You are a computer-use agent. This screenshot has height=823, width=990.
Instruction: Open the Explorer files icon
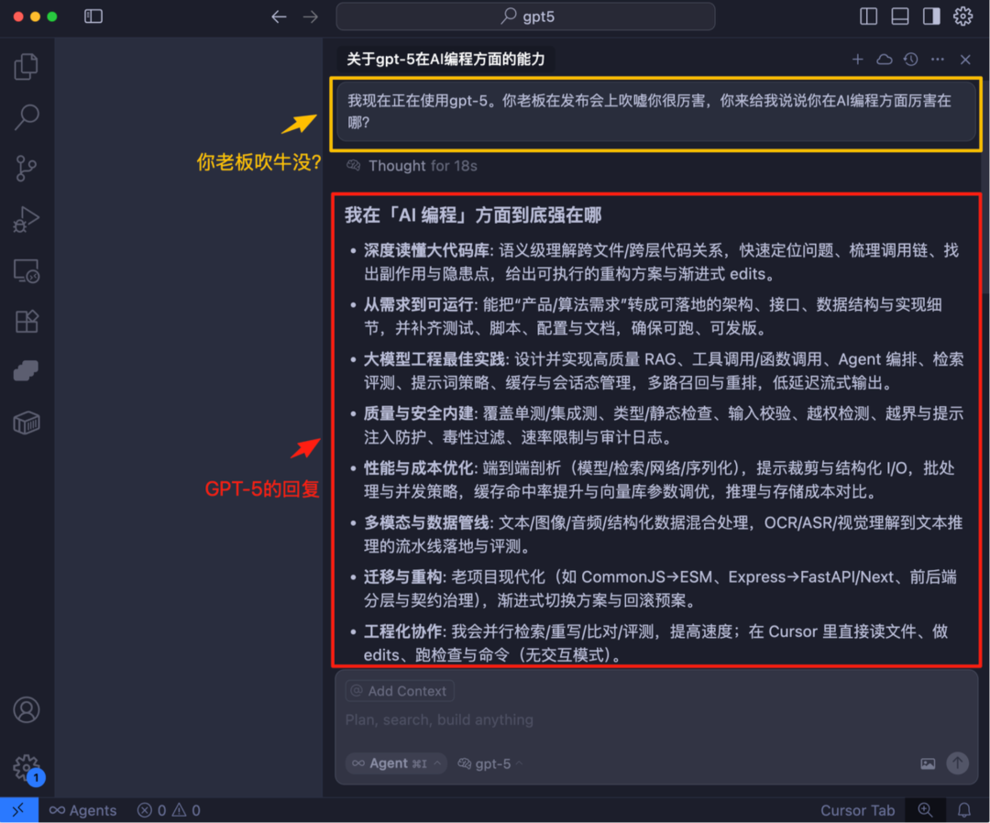click(x=26, y=66)
